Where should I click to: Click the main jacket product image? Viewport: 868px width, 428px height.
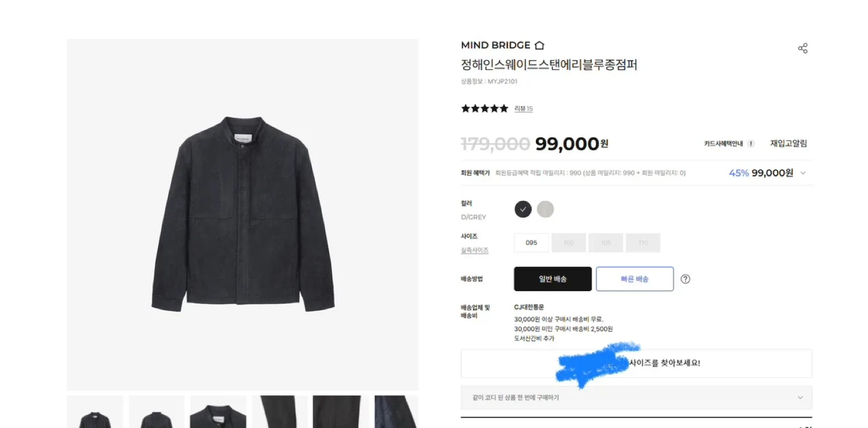242,215
